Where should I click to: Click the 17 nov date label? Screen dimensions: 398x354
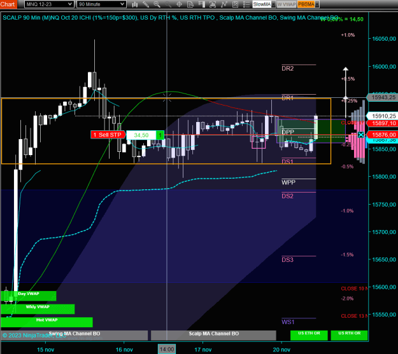[x=203, y=350]
